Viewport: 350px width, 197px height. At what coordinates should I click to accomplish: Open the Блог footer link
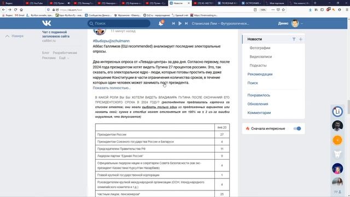45,53
